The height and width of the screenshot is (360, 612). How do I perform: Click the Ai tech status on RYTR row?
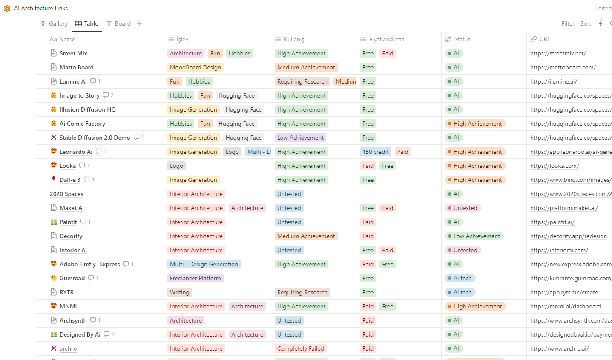(460, 292)
